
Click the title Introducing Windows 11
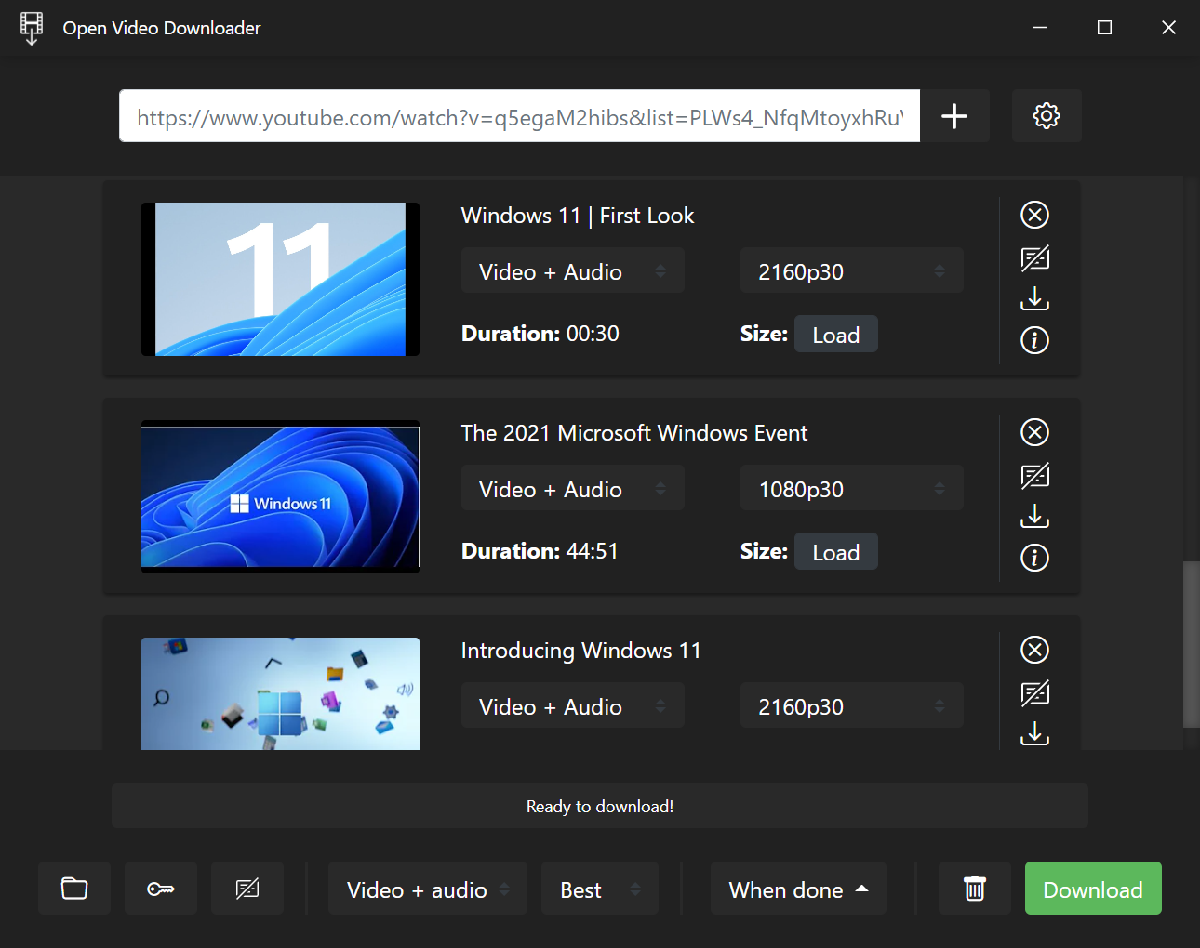point(580,651)
